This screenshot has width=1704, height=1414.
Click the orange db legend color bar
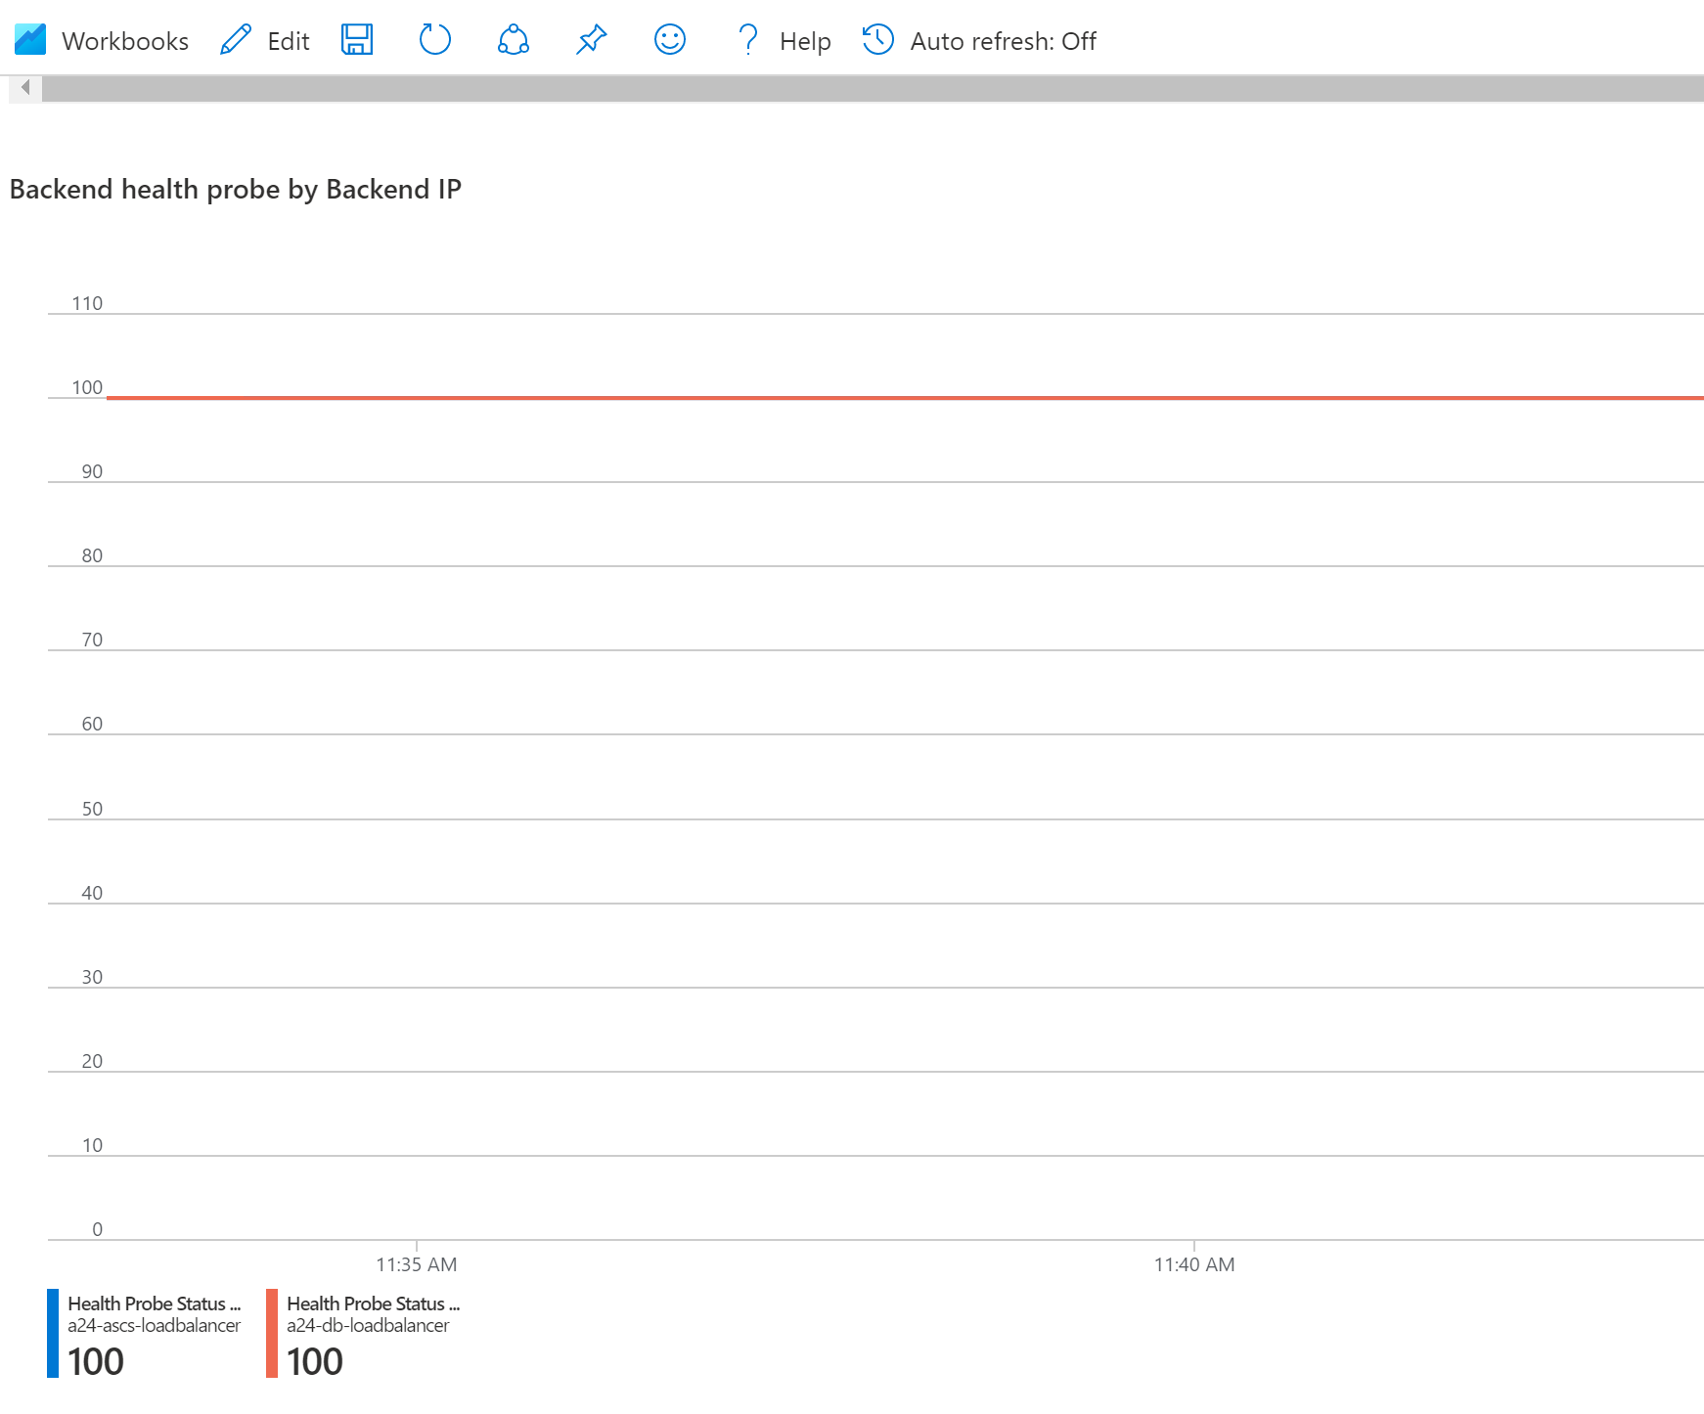(272, 1334)
